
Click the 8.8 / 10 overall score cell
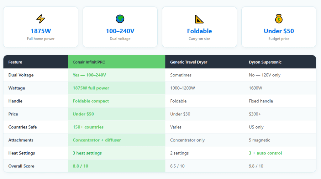[117, 166]
